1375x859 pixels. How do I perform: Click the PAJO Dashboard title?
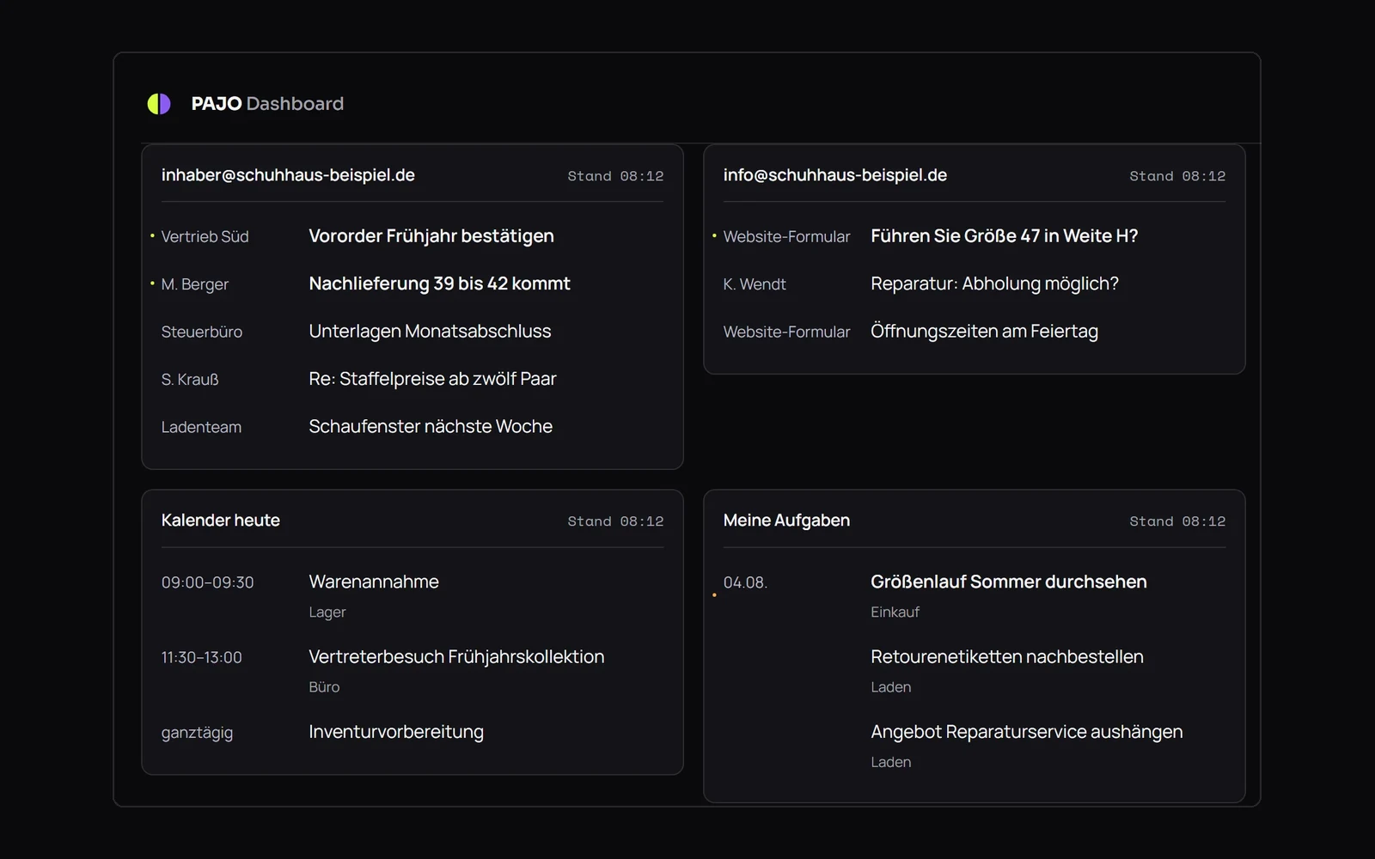[267, 104]
